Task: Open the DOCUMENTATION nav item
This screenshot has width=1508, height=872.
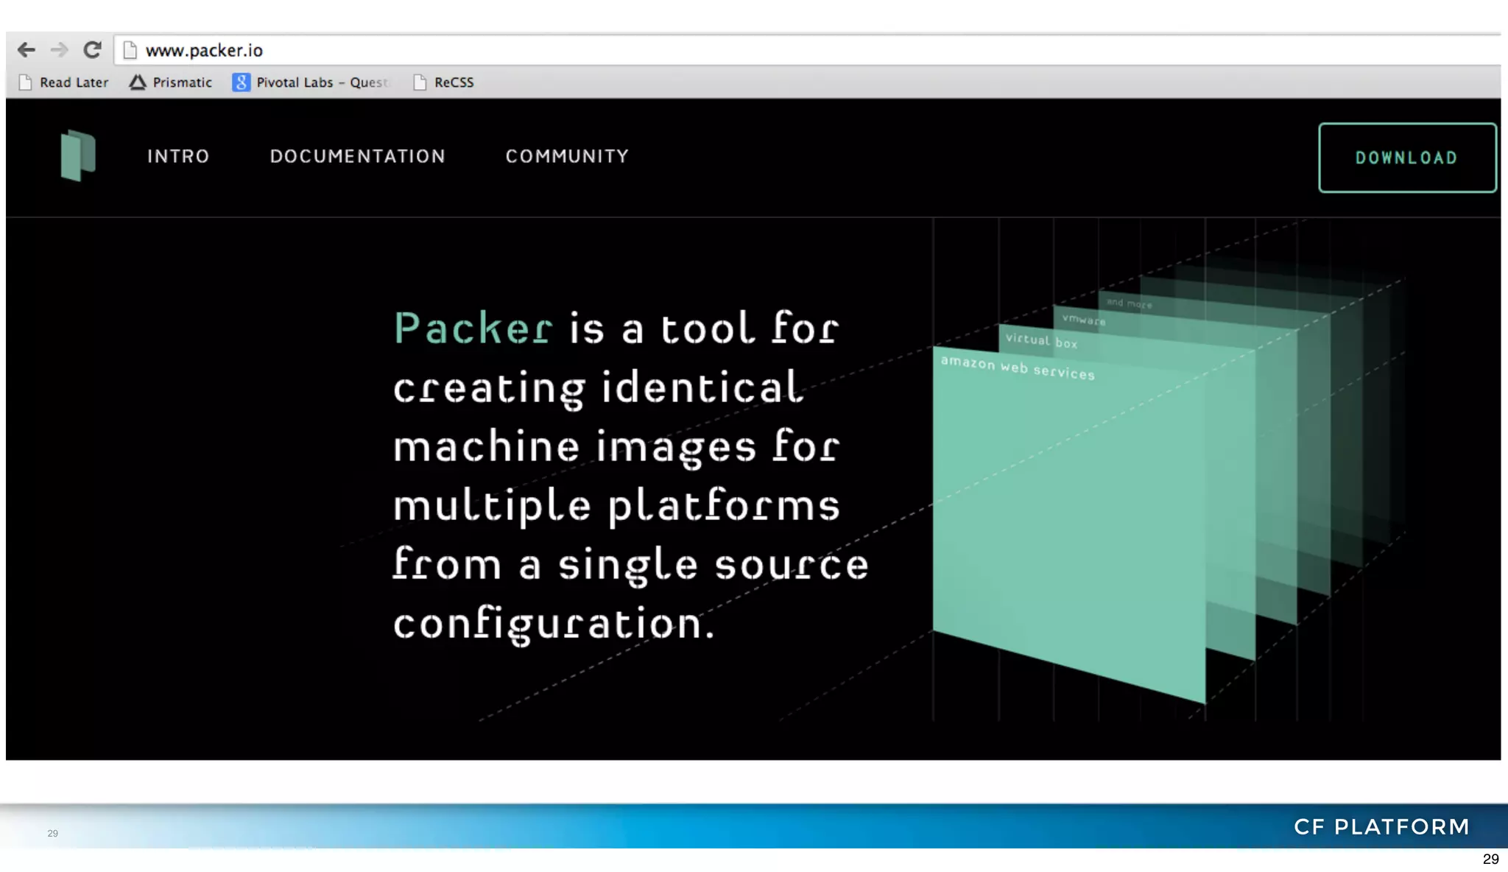Action: click(357, 156)
